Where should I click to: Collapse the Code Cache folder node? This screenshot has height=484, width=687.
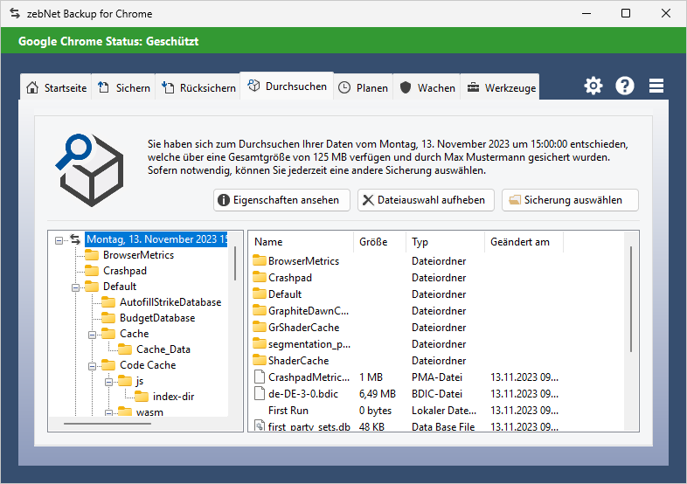[92, 366]
